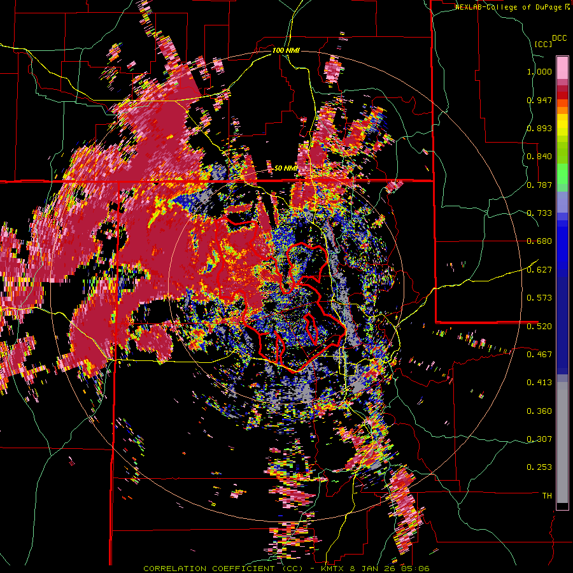Select the 0.947 scale value
Screen dimensions: 573x573
[539, 100]
